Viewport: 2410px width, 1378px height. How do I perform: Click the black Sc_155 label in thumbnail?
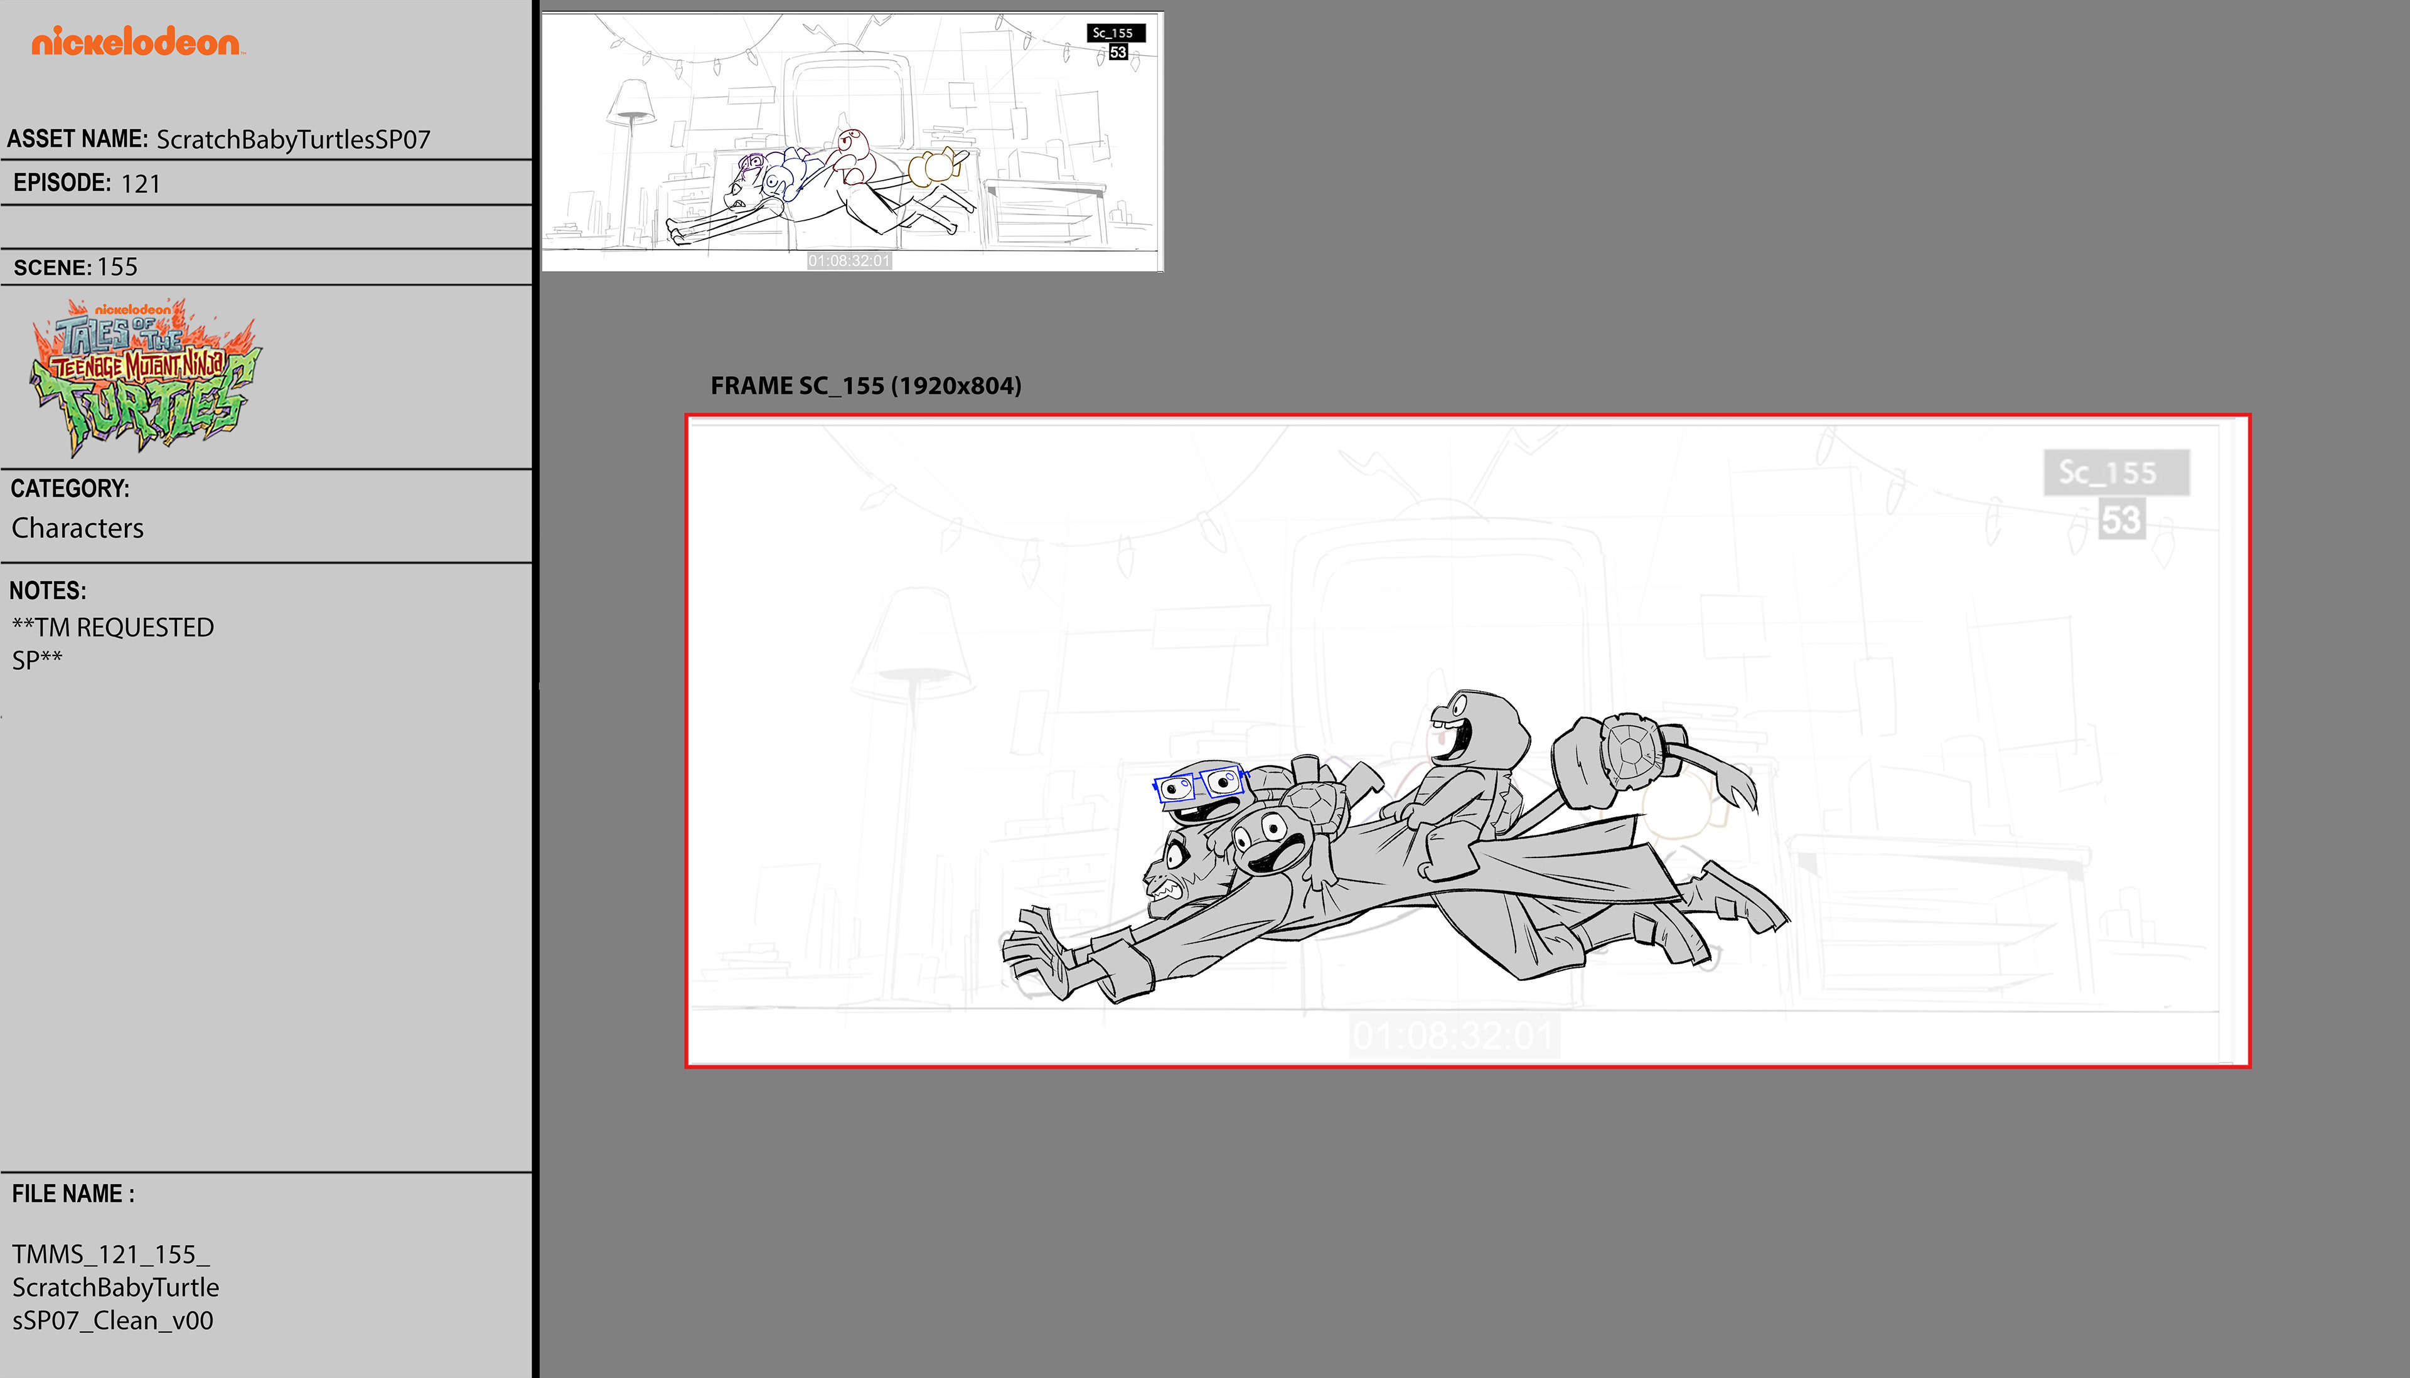click(x=1115, y=33)
